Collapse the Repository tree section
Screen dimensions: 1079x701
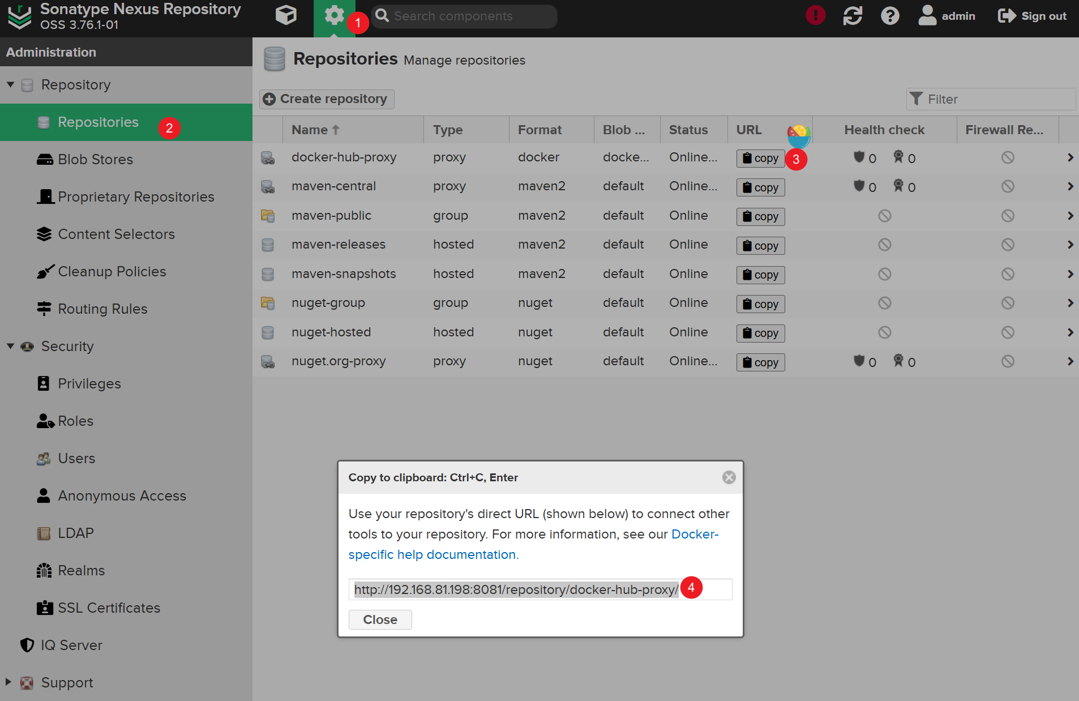[10, 85]
